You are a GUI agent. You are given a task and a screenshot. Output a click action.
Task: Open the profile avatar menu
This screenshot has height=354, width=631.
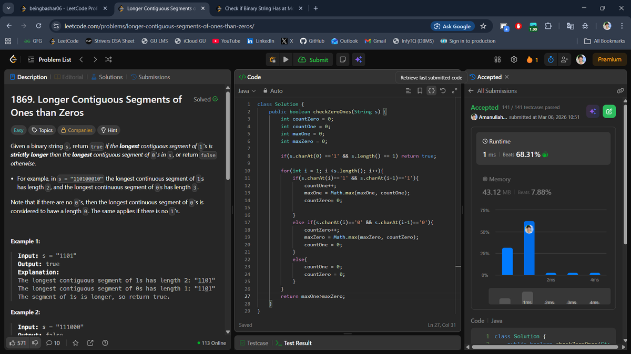(x=581, y=59)
